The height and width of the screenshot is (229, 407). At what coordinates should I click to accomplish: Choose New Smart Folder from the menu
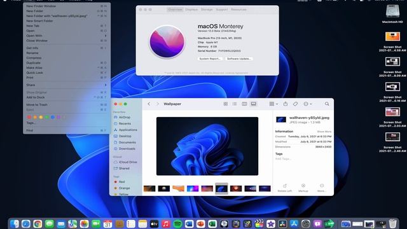[66, 21]
